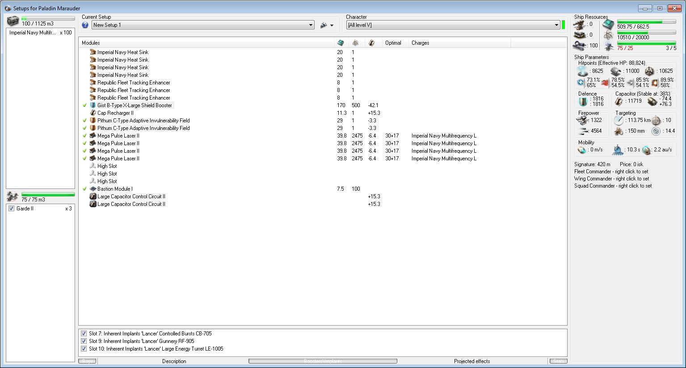The height and width of the screenshot is (368, 686).
Task: Click the sensor strength icon showing 14.4
Action: [656, 131]
